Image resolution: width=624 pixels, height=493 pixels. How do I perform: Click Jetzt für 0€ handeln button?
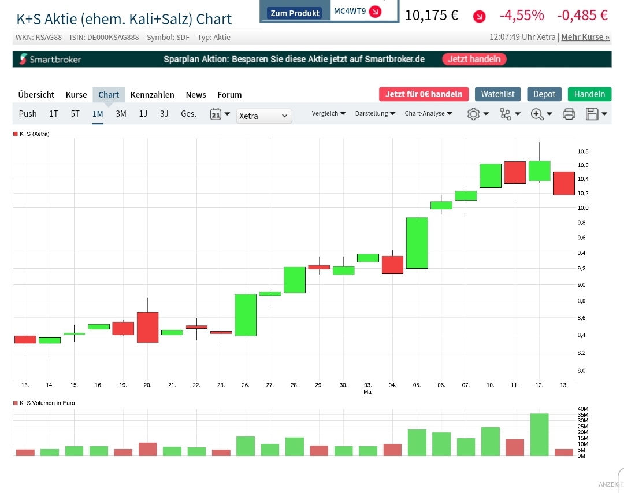[424, 94]
